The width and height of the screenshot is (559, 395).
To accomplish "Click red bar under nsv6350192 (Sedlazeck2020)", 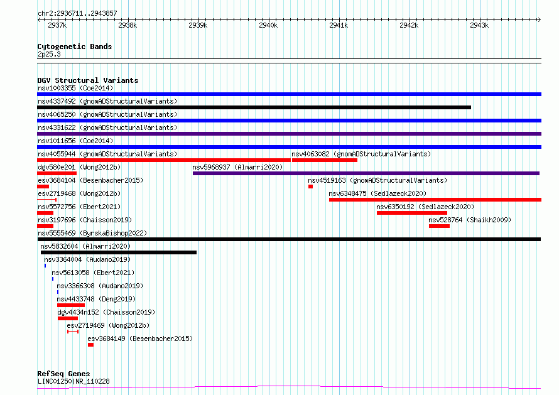I will (412, 213).
